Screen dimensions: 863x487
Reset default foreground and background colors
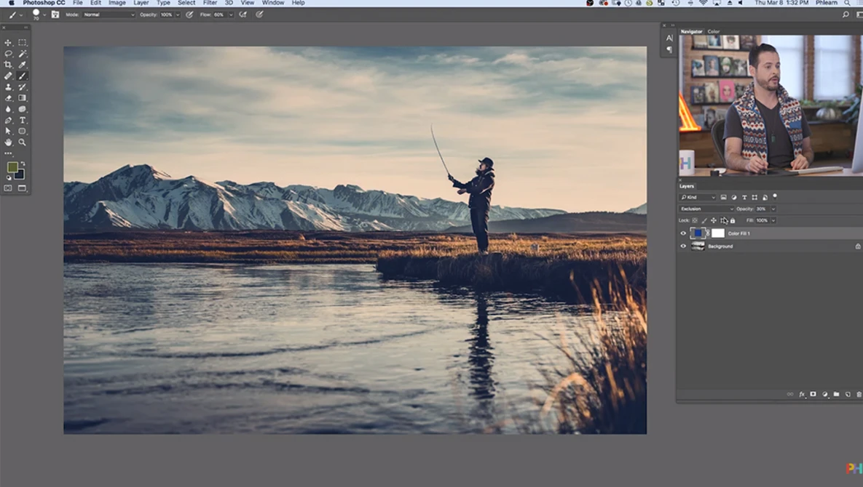[x=8, y=178]
